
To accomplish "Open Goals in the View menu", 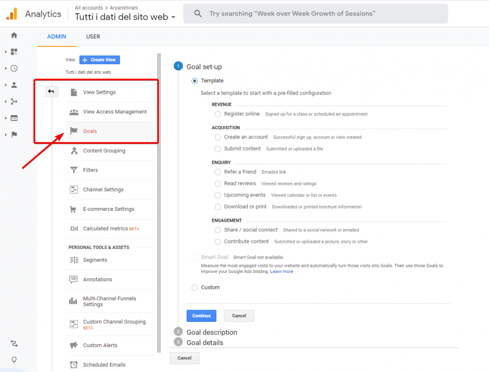I will [90, 131].
